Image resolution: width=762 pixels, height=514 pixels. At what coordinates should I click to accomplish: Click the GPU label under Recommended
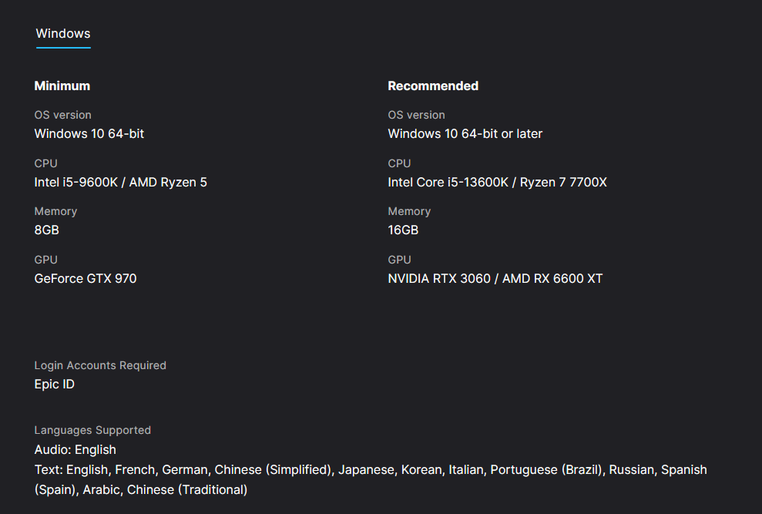pos(399,260)
